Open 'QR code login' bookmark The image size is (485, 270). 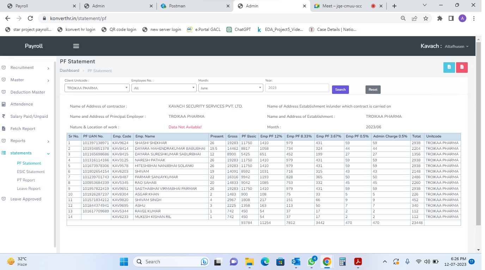119,30
